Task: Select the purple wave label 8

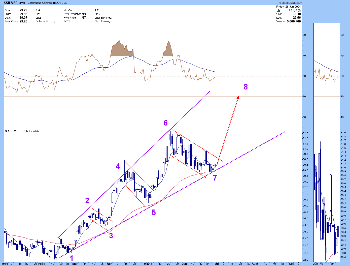Action: point(246,87)
